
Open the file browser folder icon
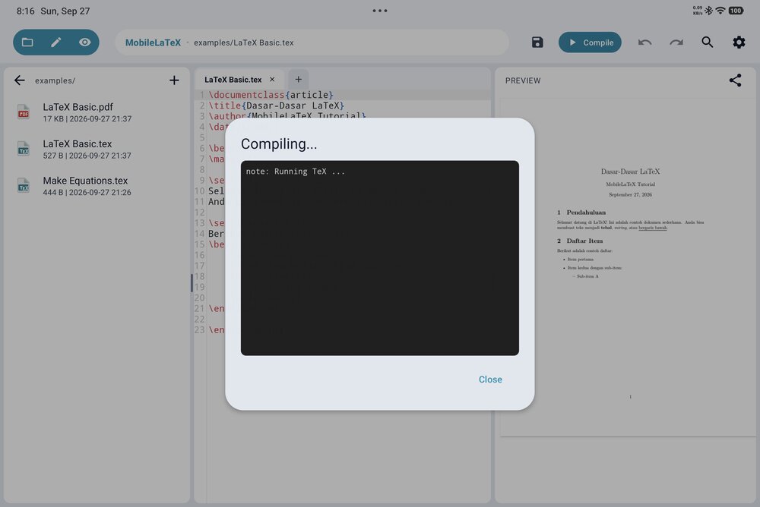27,43
